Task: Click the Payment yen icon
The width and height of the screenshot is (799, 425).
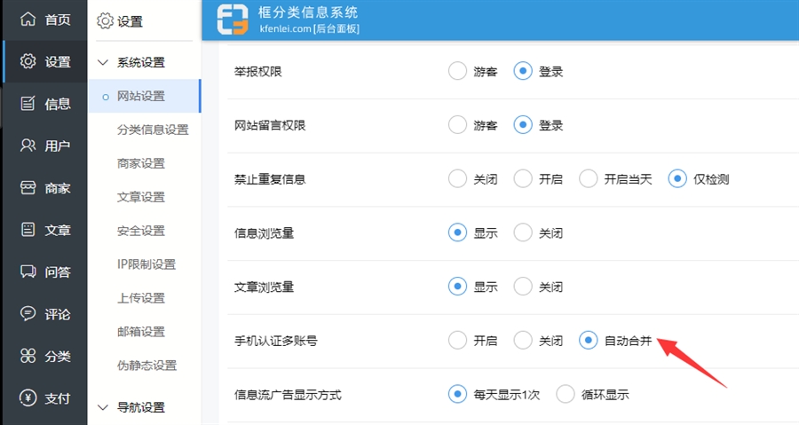Action: point(28,398)
